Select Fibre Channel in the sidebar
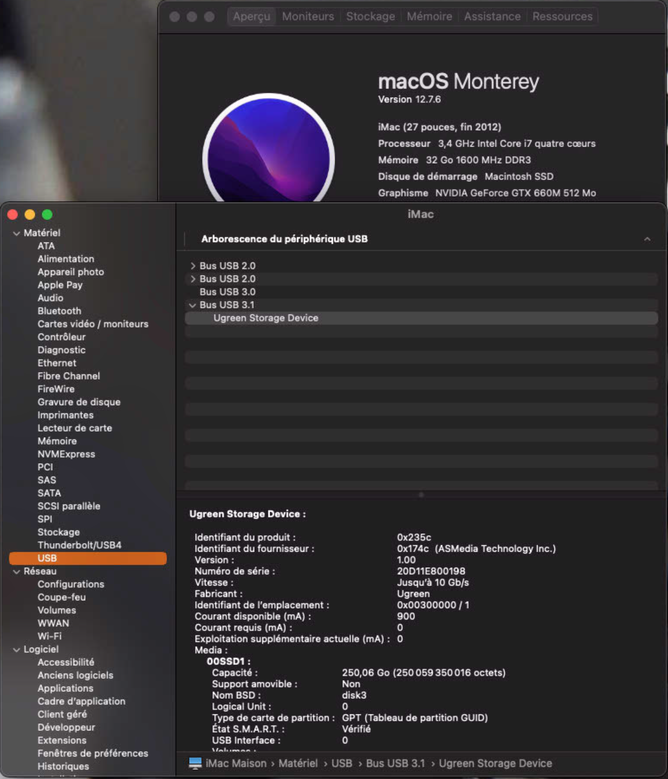668x779 pixels. click(69, 376)
